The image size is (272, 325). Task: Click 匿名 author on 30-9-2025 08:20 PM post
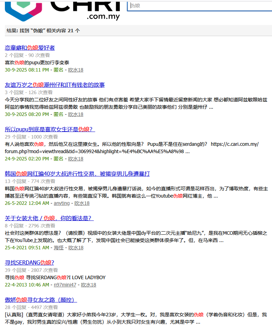[x=59, y=114]
